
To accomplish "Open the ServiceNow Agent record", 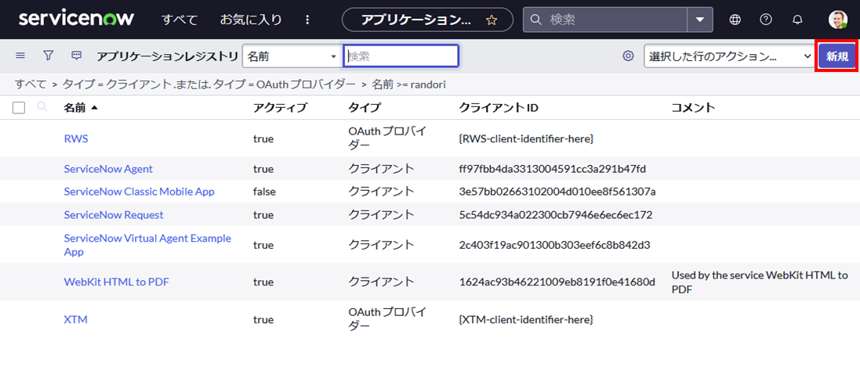I will click(108, 169).
